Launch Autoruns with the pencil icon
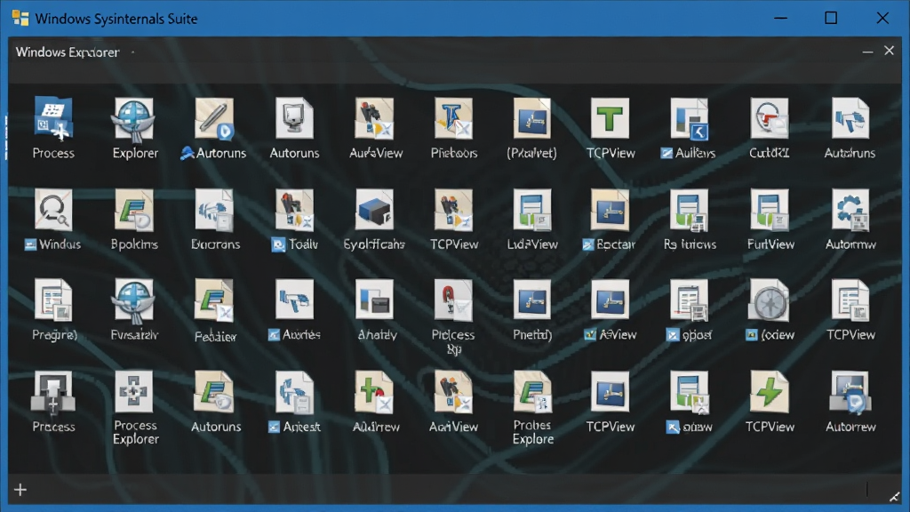The image size is (910, 512). (214, 119)
